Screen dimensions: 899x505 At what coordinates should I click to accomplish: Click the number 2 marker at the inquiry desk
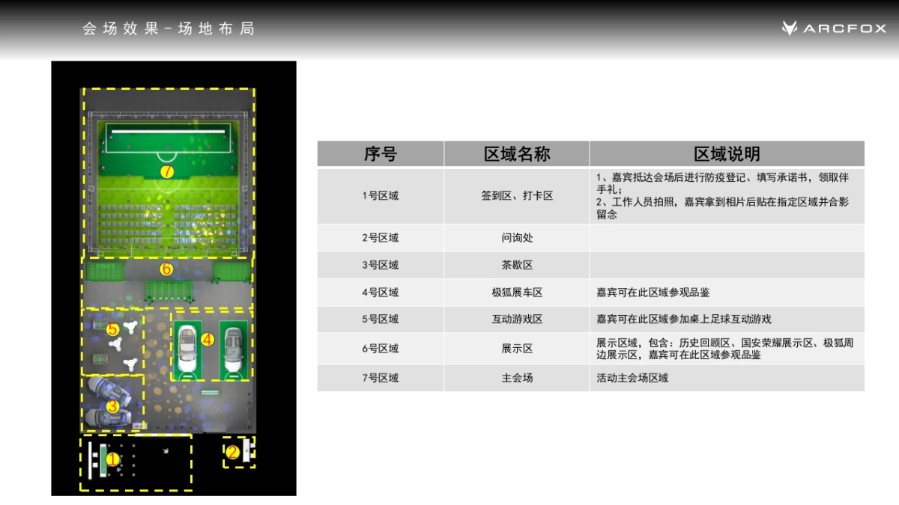pos(233,452)
